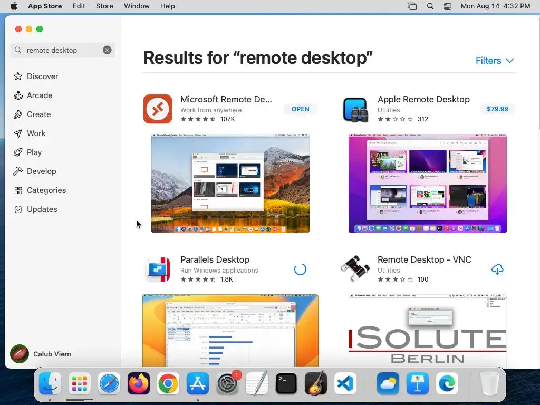The height and width of the screenshot is (405, 540).
Task: Open the Arcade section
Action: coord(33,95)
